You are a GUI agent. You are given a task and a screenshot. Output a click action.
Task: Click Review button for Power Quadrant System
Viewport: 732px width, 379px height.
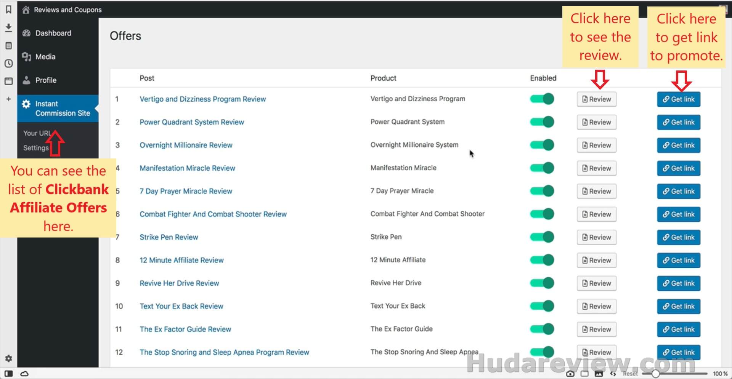coord(596,122)
